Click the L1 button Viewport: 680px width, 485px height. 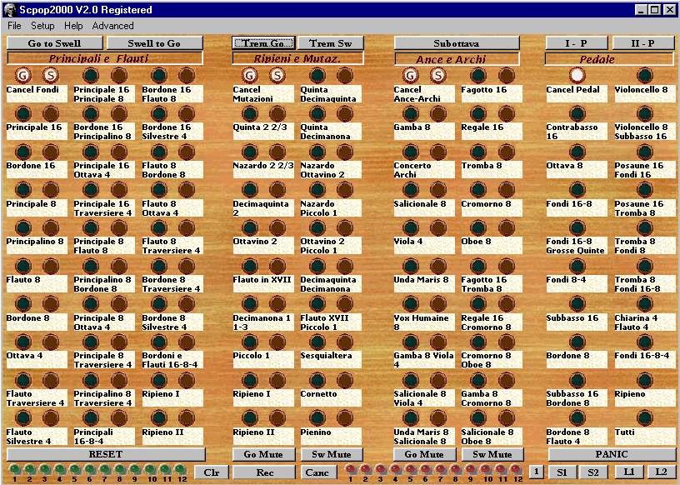628,472
